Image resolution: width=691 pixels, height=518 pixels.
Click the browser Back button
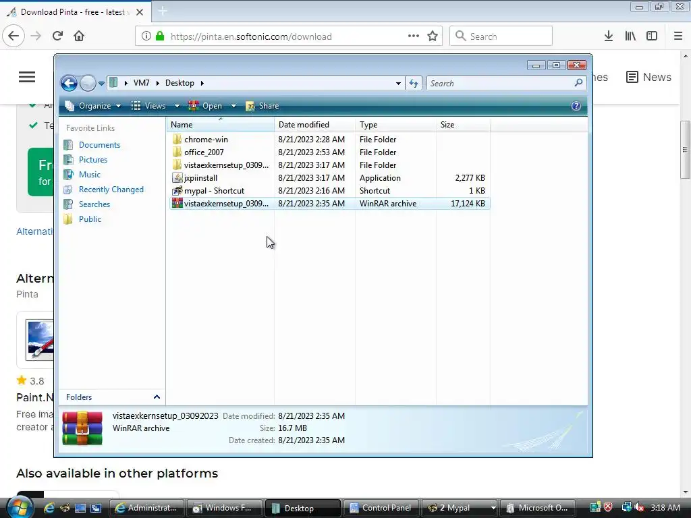[13, 36]
